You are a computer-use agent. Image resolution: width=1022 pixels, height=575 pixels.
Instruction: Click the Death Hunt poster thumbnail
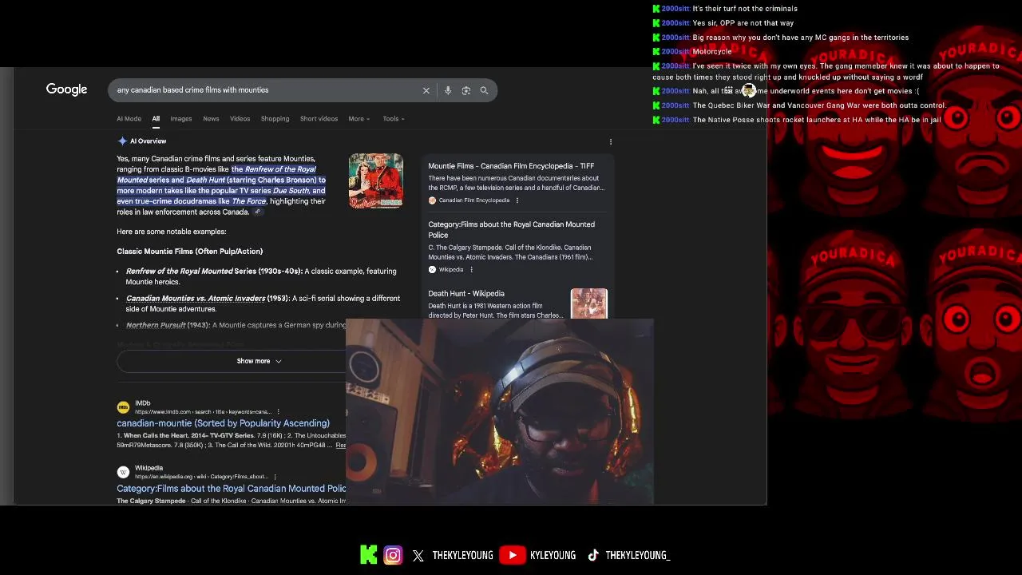pos(589,304)
